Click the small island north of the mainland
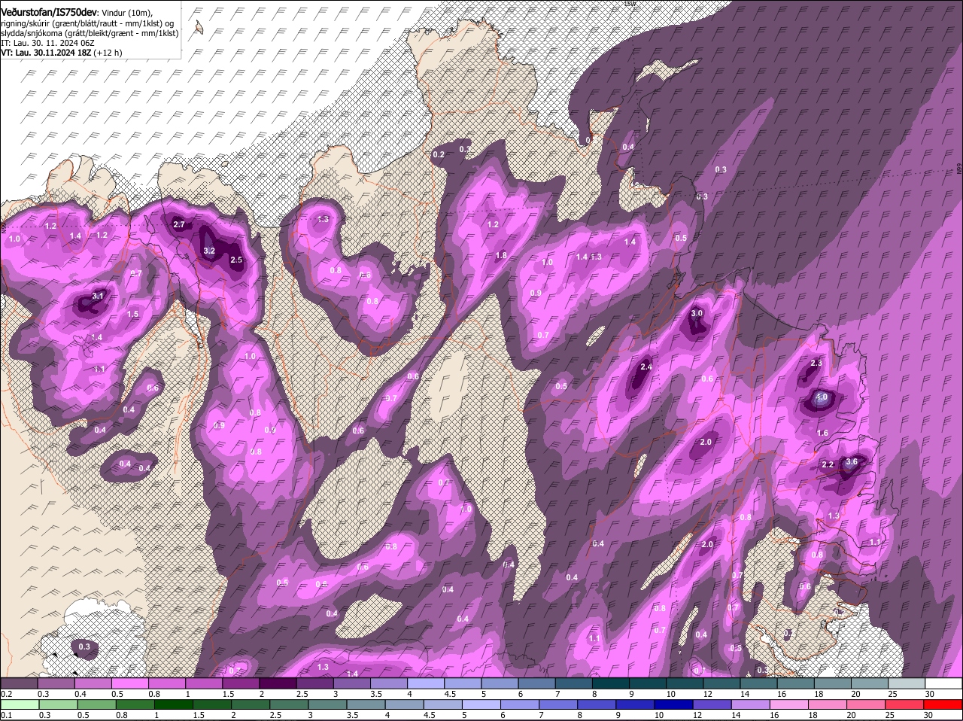Viewport: 963px width, 721px height. click(199, 28)
